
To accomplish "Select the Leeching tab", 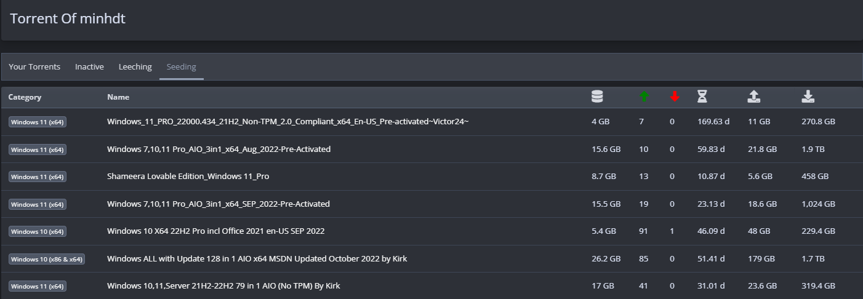I will (135, 66).
